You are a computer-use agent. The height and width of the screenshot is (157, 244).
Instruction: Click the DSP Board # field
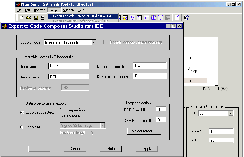coord(161,109)
